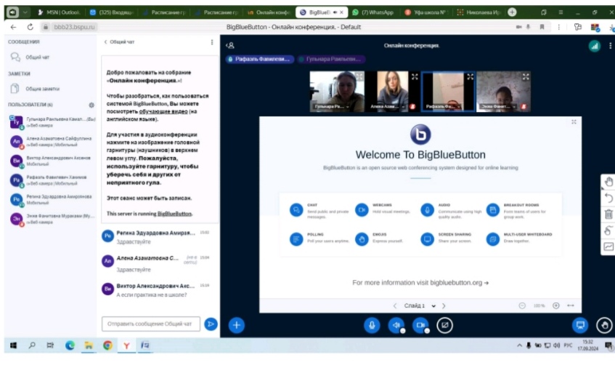Click the send message arrow button

(x=211, y=324)
